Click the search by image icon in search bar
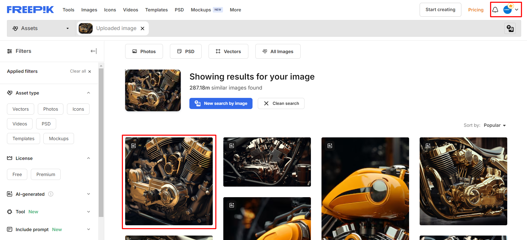This screenshot has height=240, width=527. [510, 28]
